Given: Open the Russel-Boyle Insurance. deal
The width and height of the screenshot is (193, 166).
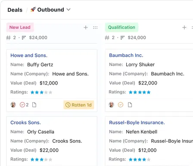Looking at the screenshot, I should (x=137, y=122).
